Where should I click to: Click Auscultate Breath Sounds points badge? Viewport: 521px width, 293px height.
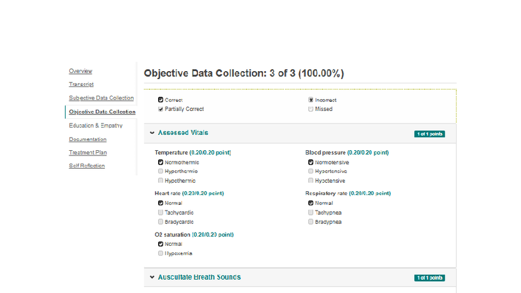coord(429,278)
